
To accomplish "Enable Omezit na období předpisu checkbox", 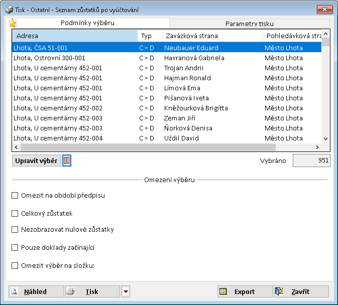I will 15,195.
